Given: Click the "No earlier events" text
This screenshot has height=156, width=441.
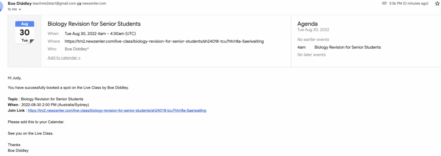Looking at the screenshot, I should 313,39.
